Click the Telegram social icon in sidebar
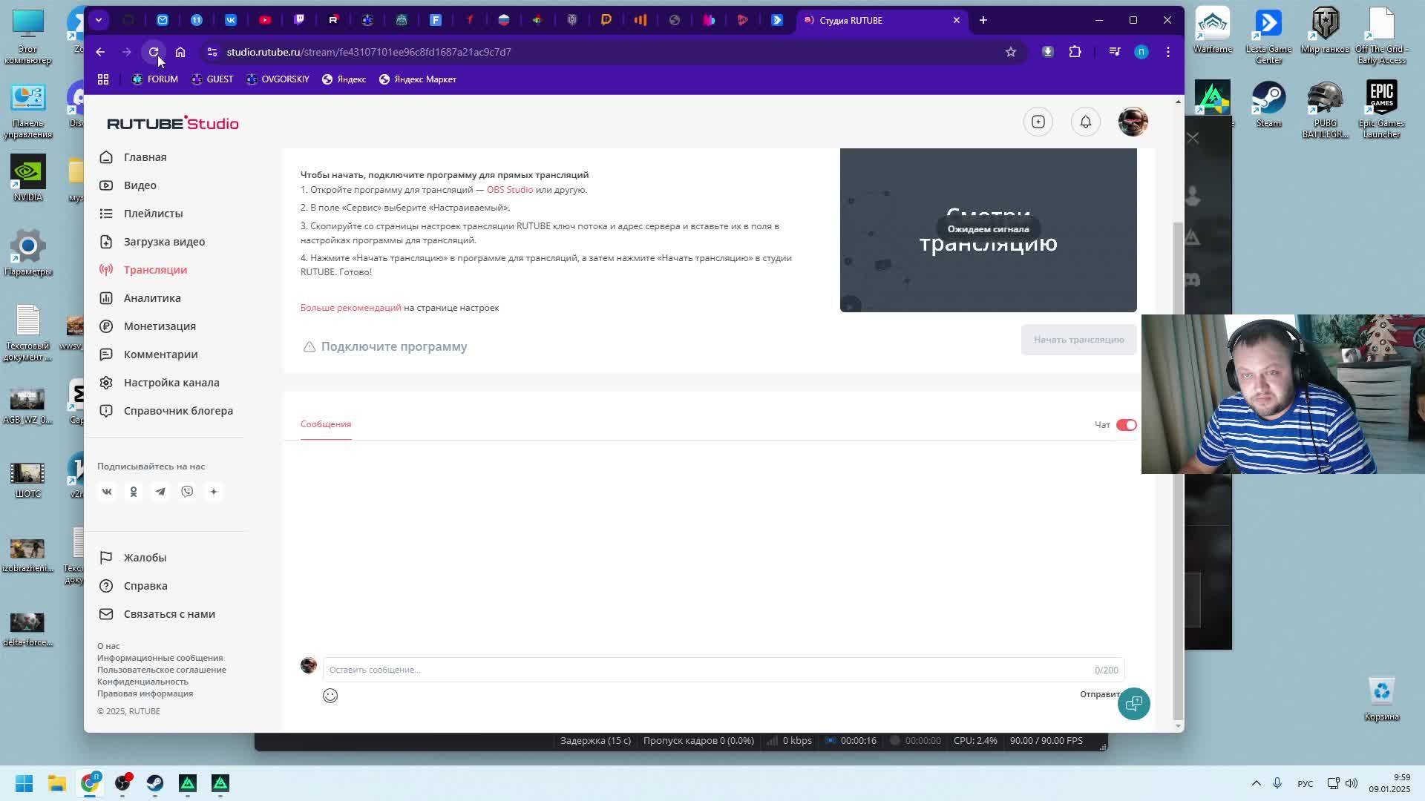This screenshot has height=801, width=1425. click(x=160, y=492)
